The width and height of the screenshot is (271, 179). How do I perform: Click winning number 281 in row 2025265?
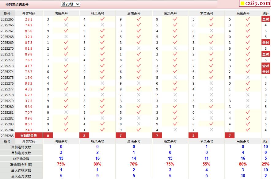tap(29, 19)
